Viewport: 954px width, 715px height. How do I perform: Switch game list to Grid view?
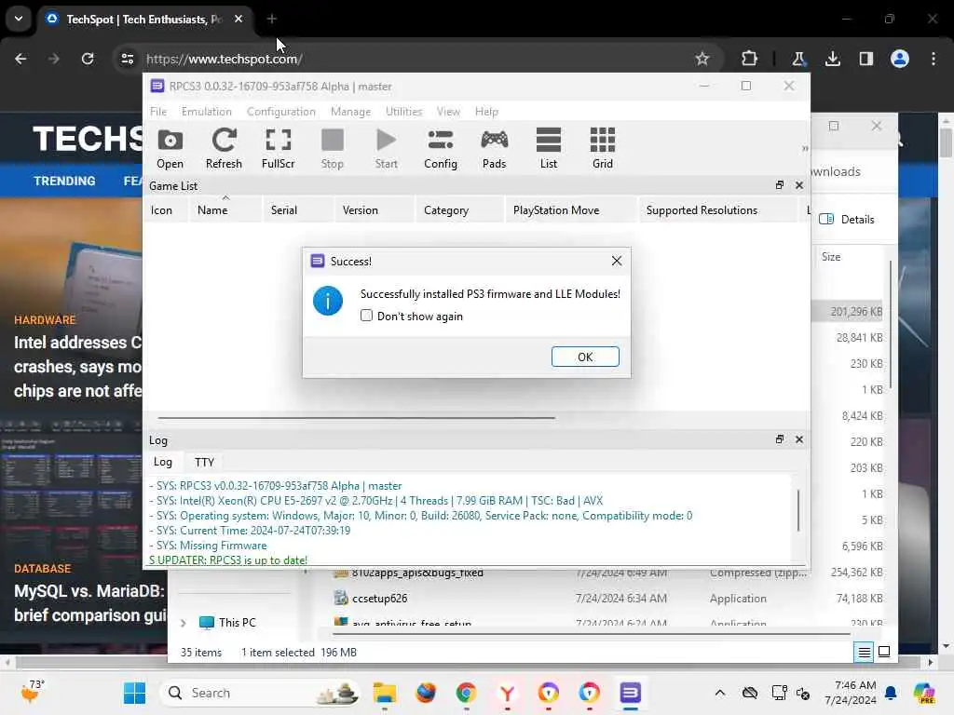(603, 148)
